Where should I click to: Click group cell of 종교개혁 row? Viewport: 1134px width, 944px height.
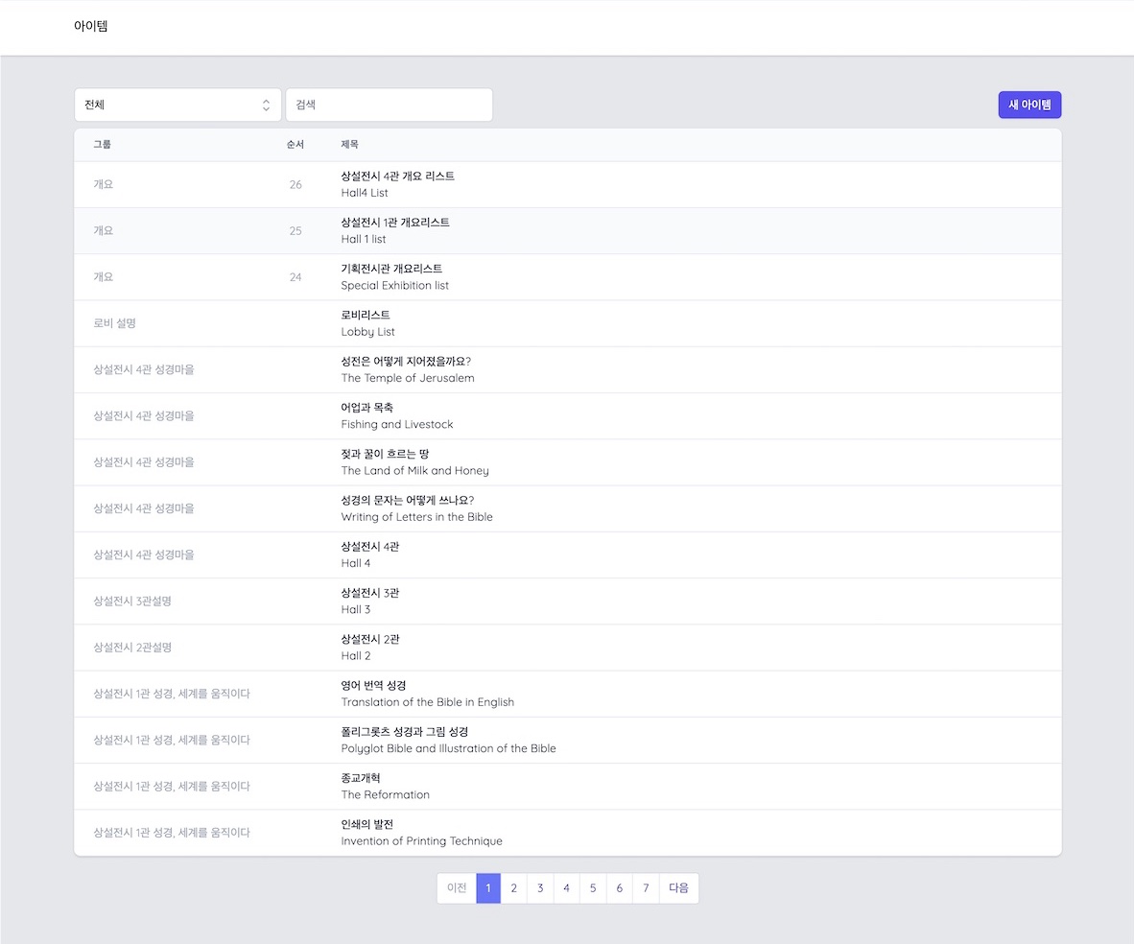click(x=172, y=787)
